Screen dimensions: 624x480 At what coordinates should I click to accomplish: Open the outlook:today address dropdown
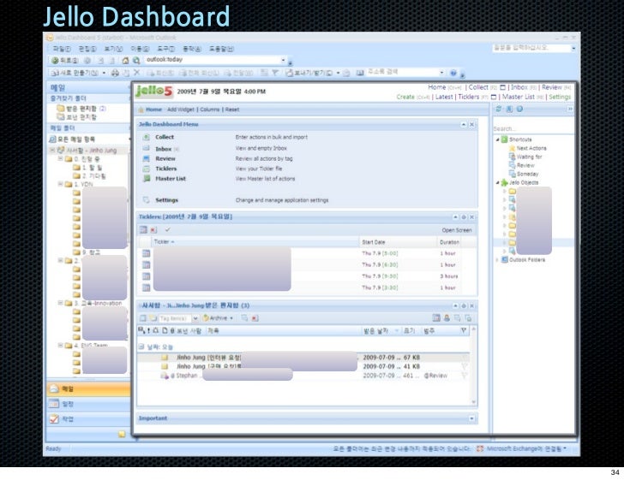[284, 60]
